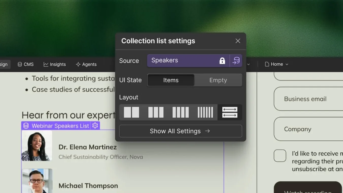Select the four-column layout icon
This screenshot has height=193, width=343.
[180, 112]
